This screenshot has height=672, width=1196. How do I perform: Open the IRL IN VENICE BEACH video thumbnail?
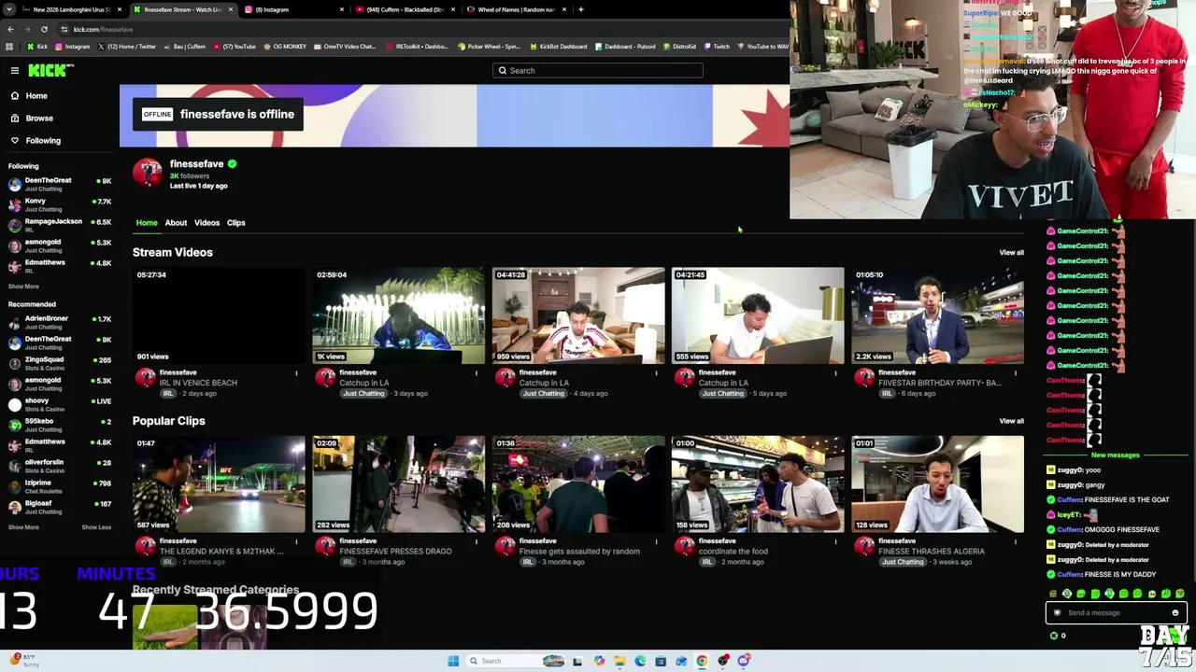219,315
